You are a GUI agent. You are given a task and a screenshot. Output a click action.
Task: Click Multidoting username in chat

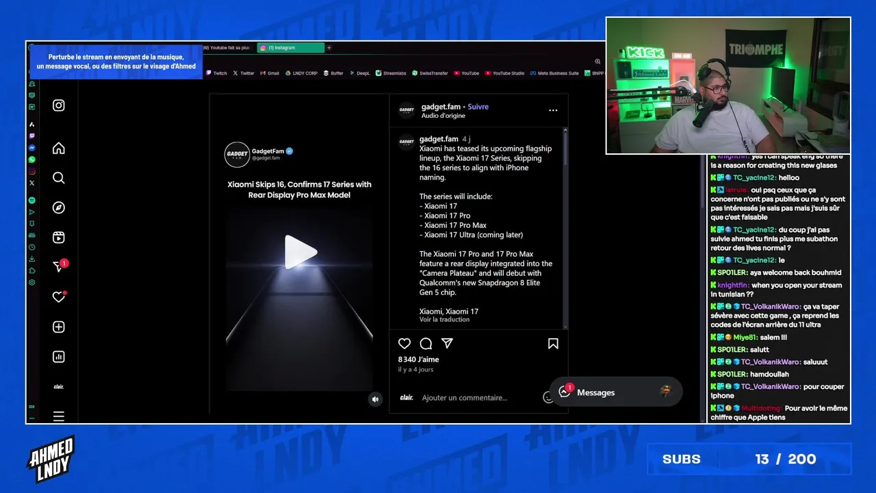tap(761, 408)
